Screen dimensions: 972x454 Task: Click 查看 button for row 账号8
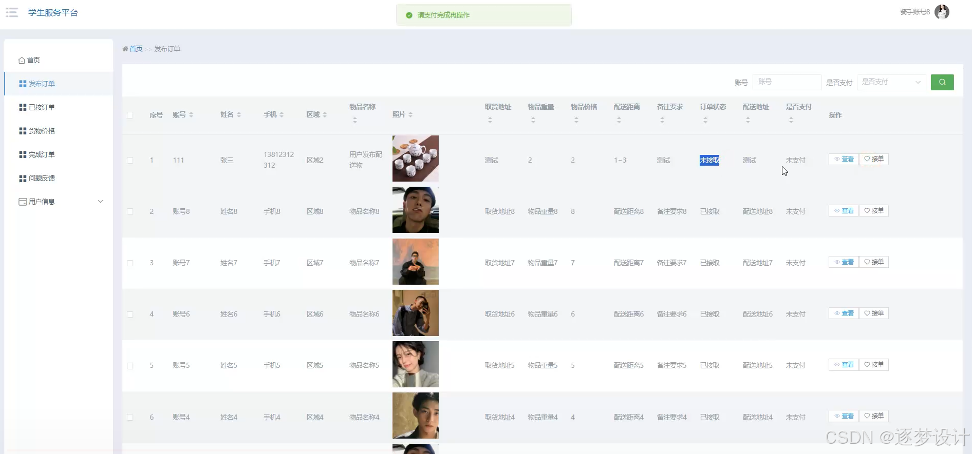844,211
